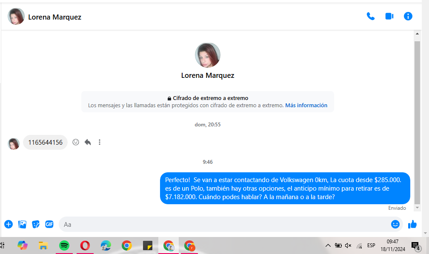The width and height of the screenshot is (429, 254).
Task: Open the Más información link
Action: [306, 106]
